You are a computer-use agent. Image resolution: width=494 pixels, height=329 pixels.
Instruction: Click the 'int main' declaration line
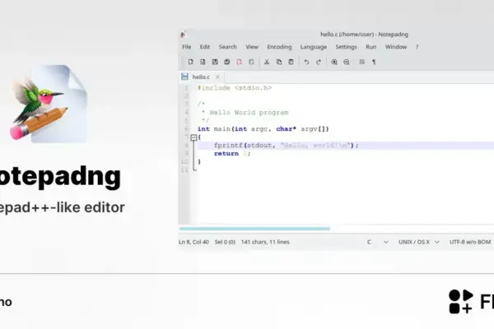[x=263, y=129]
